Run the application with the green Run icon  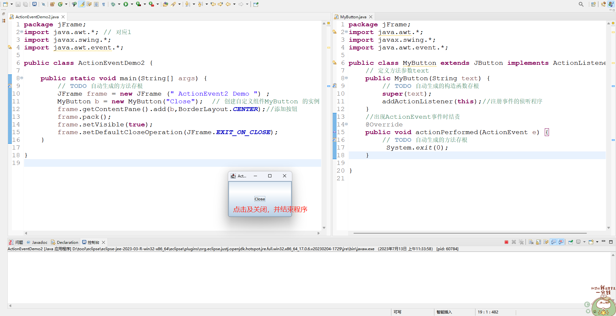(126, 4)
